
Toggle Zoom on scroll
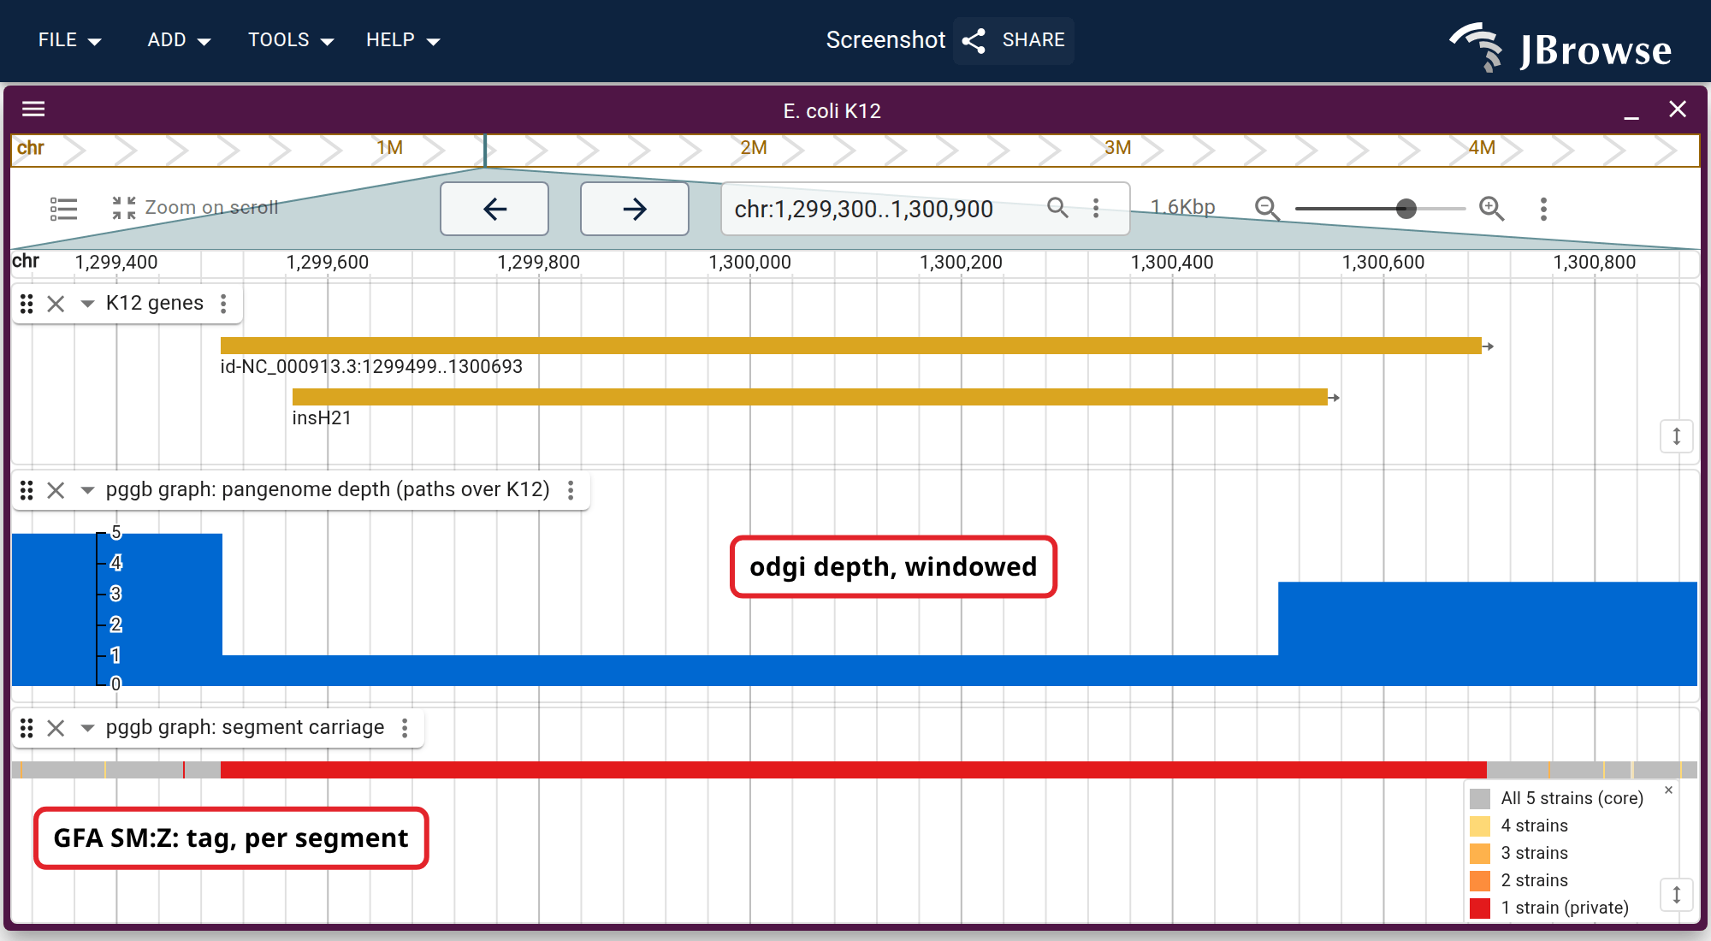(195, 208)
